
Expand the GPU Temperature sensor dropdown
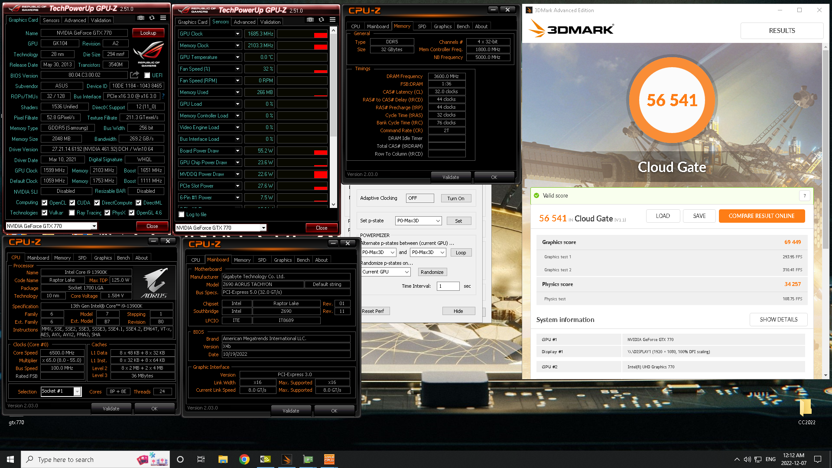[x=237, y=57]
